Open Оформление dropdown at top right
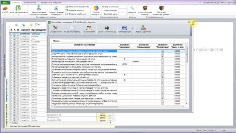The image size is (236, 133). pos(209,3)
